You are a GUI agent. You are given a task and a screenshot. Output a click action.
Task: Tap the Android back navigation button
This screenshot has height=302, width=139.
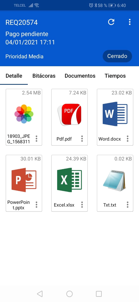tap(40, 294)
